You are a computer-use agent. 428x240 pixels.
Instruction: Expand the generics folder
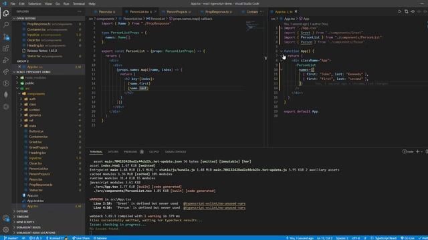[35, 115]
